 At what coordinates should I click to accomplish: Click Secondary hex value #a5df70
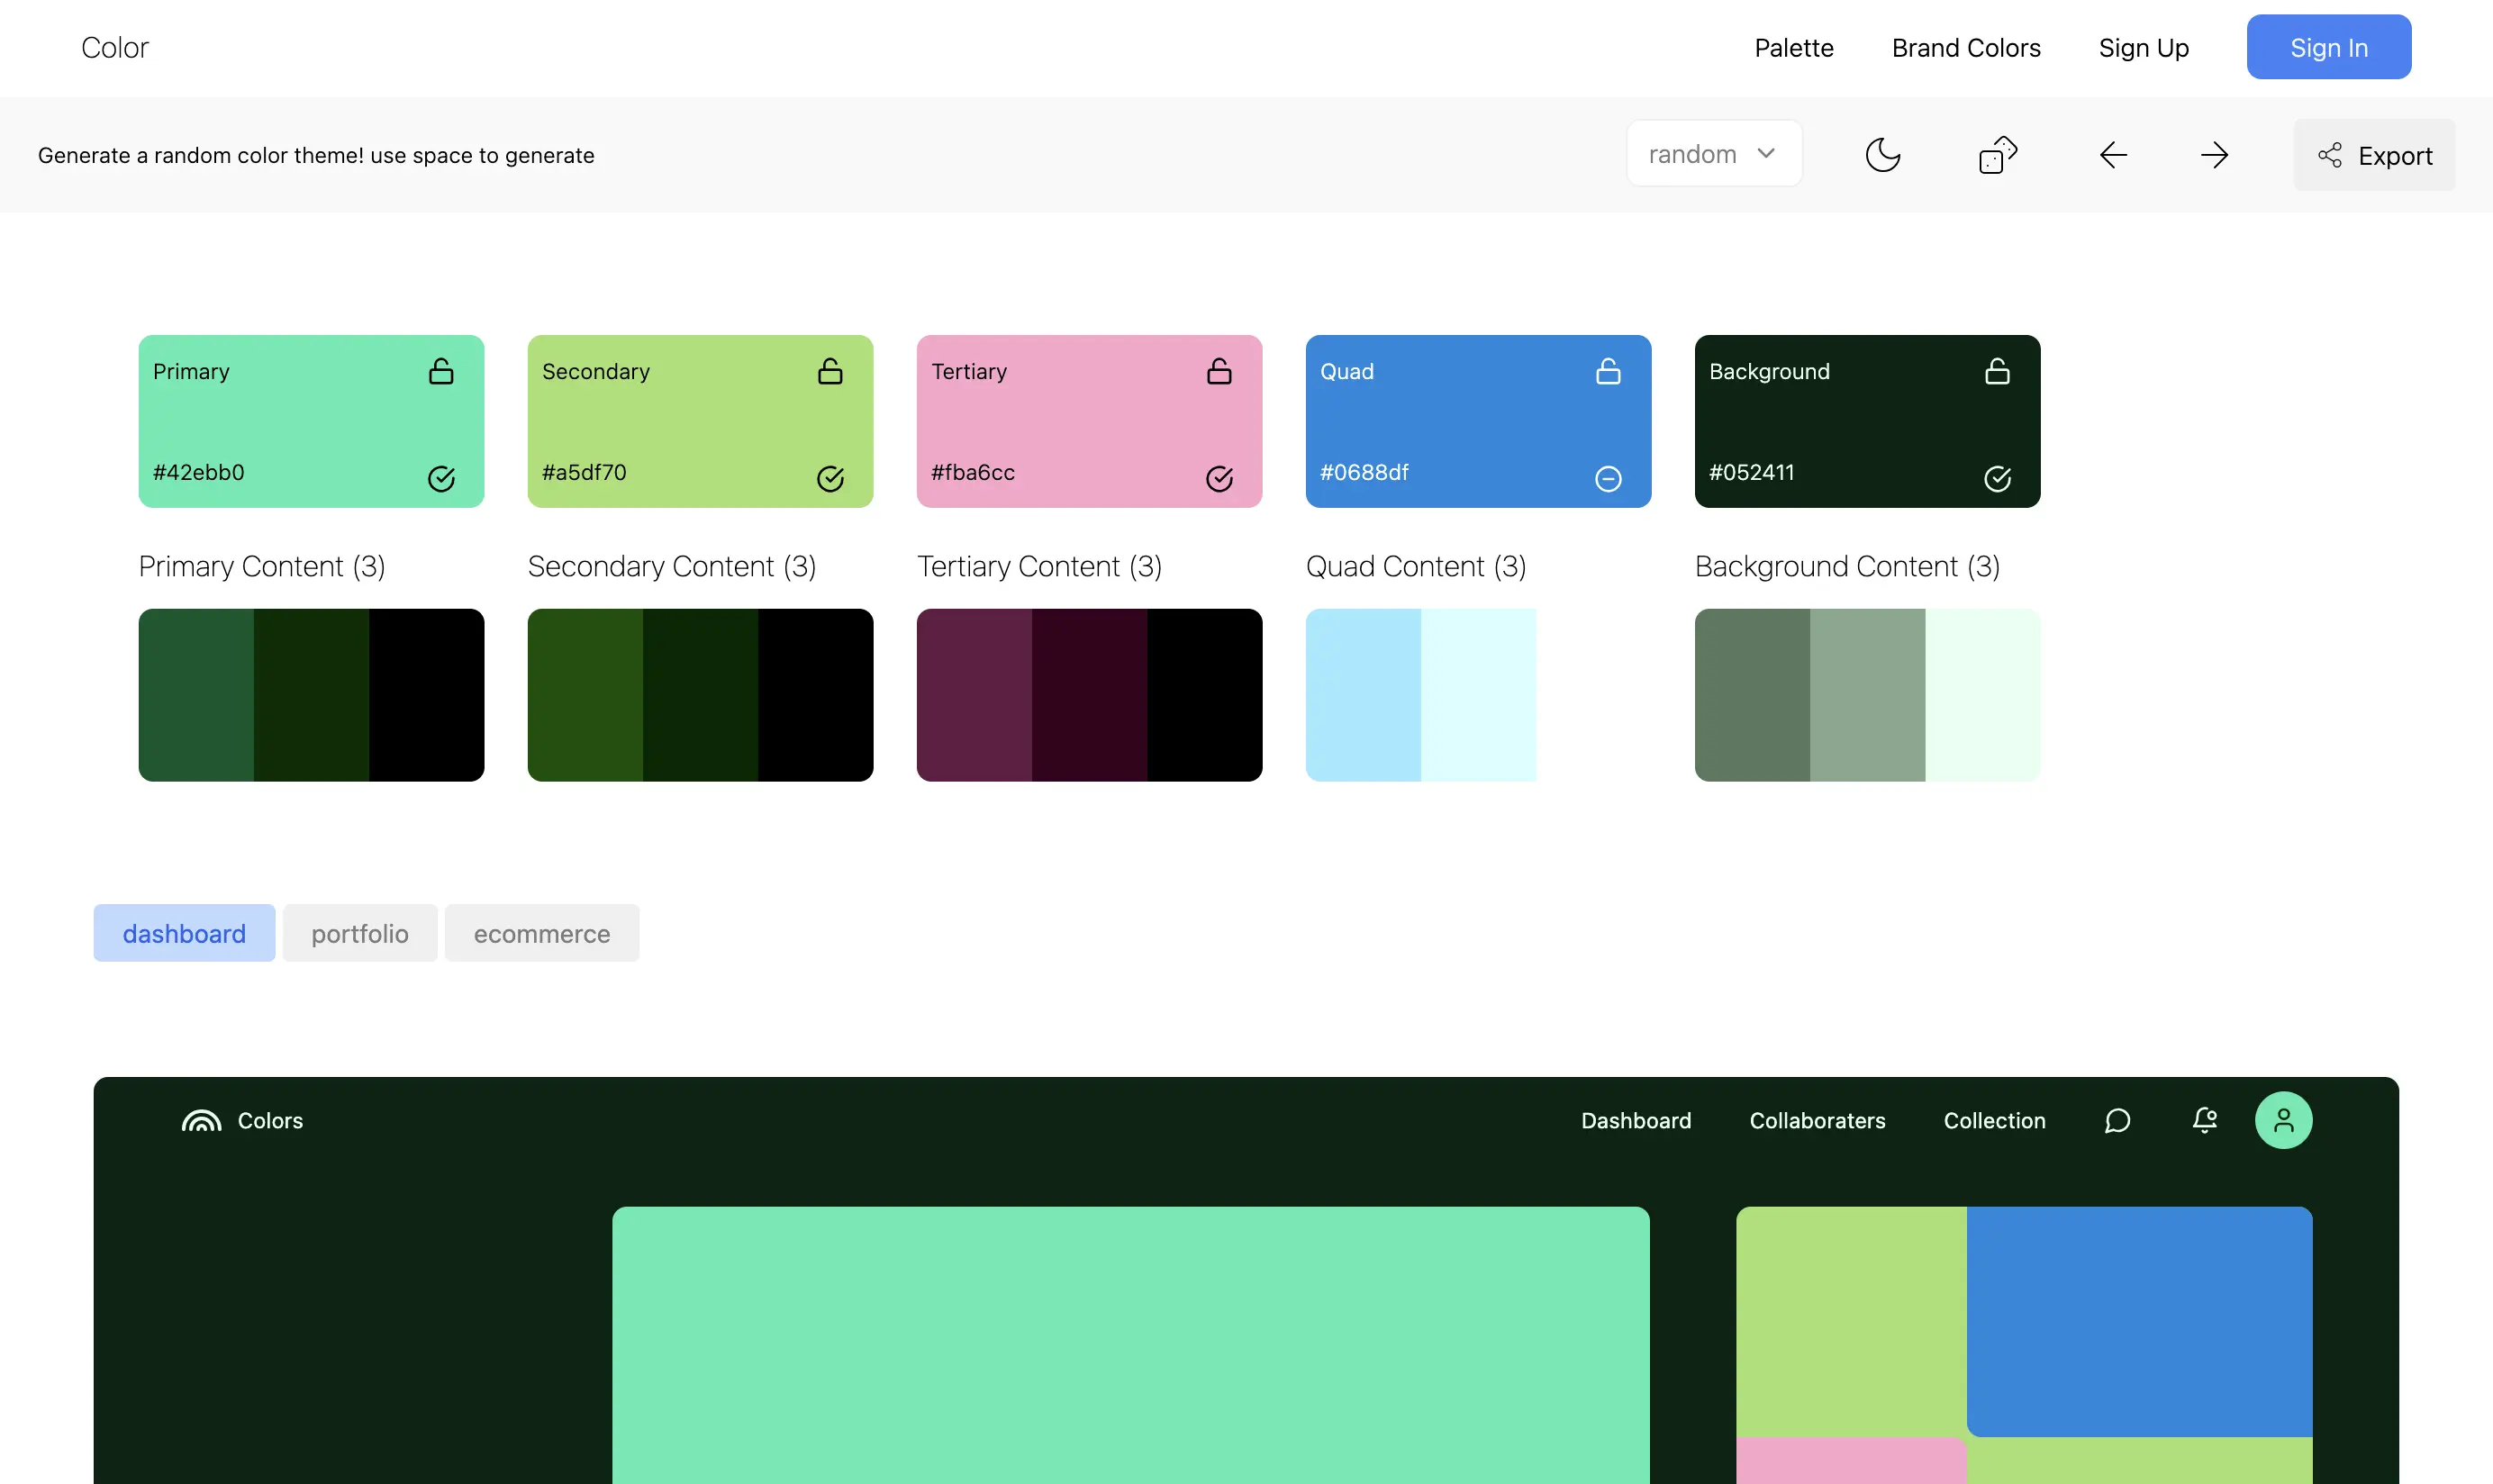(584, 472)
